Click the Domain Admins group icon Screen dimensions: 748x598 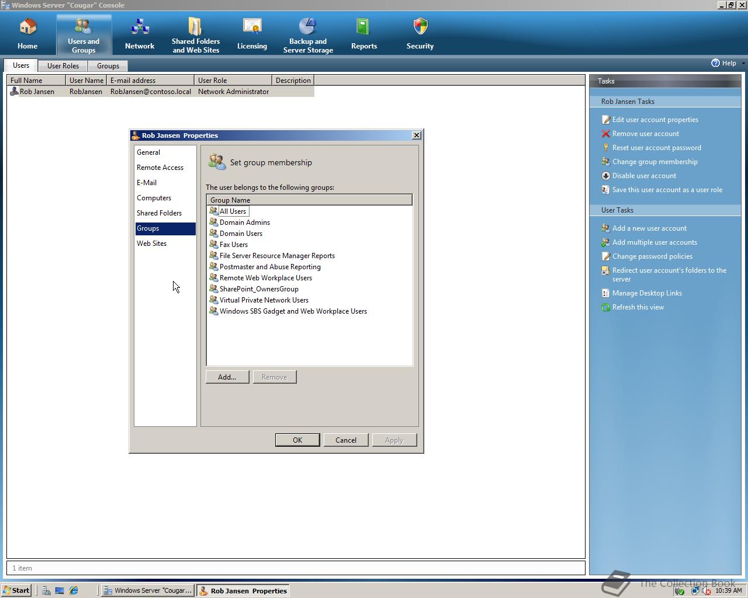pos(214,222)
